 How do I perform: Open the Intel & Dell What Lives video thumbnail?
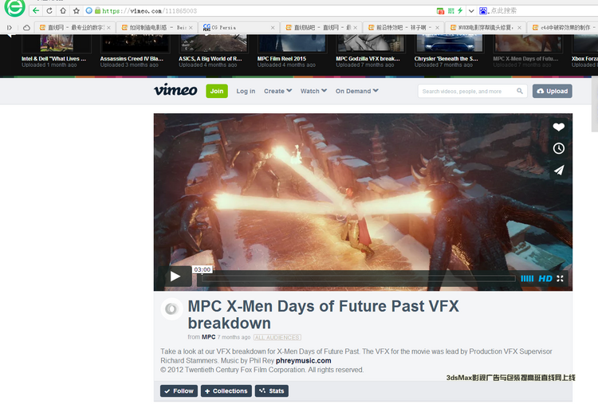(x=57, y=44)
